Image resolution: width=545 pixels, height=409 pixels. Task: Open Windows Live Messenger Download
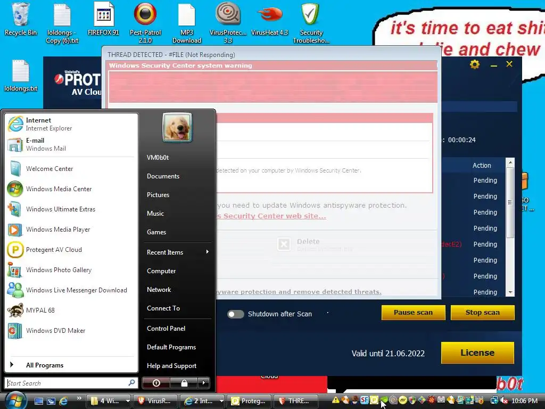pyautogui.click(x=71, y=290)
